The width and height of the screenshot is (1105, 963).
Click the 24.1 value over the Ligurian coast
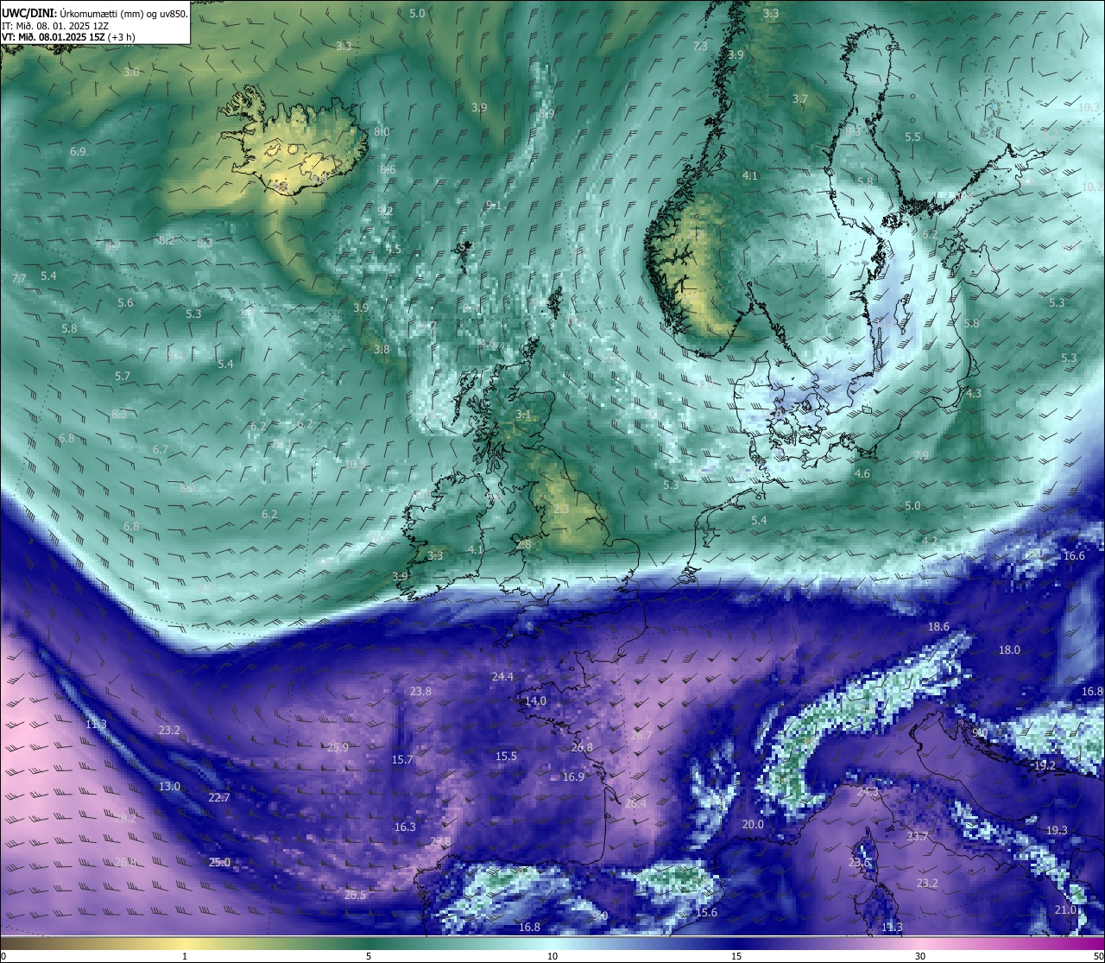[868, 792]
